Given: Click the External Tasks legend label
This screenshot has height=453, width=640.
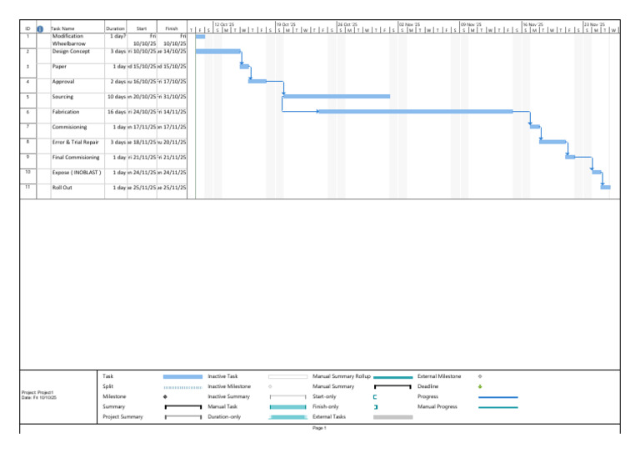Looking at the screenshot, I should (x=329, y=417).
